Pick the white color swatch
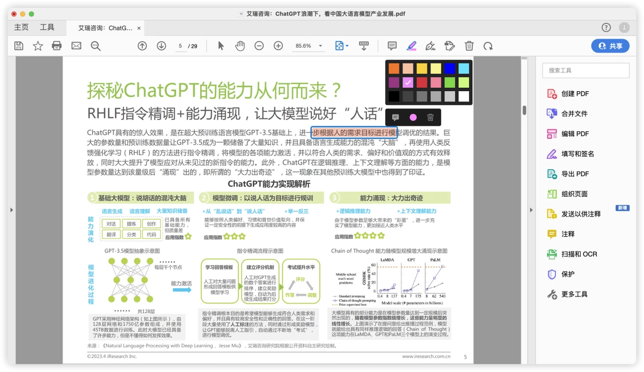The height and width of the screenshot is (372, 644). [464, 96]
